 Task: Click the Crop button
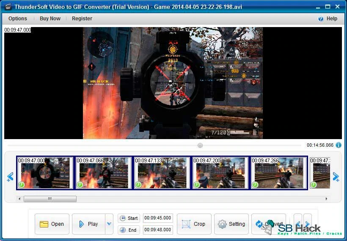coord(194,224)
